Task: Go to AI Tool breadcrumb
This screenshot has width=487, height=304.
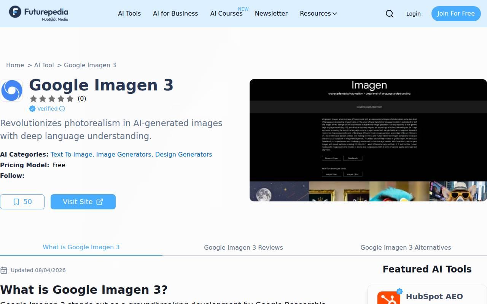Action: pyautogui.click(x=44, y=65)
